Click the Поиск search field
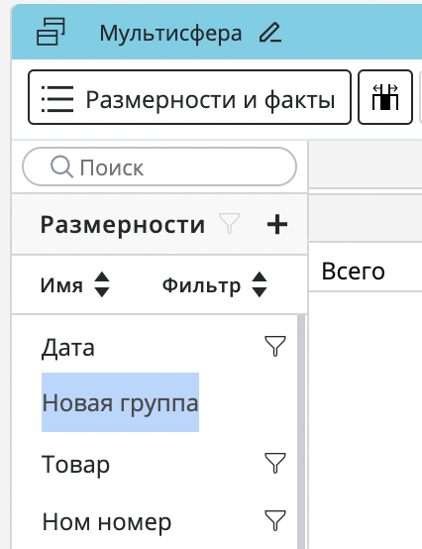422x549 pixels. 159,166
